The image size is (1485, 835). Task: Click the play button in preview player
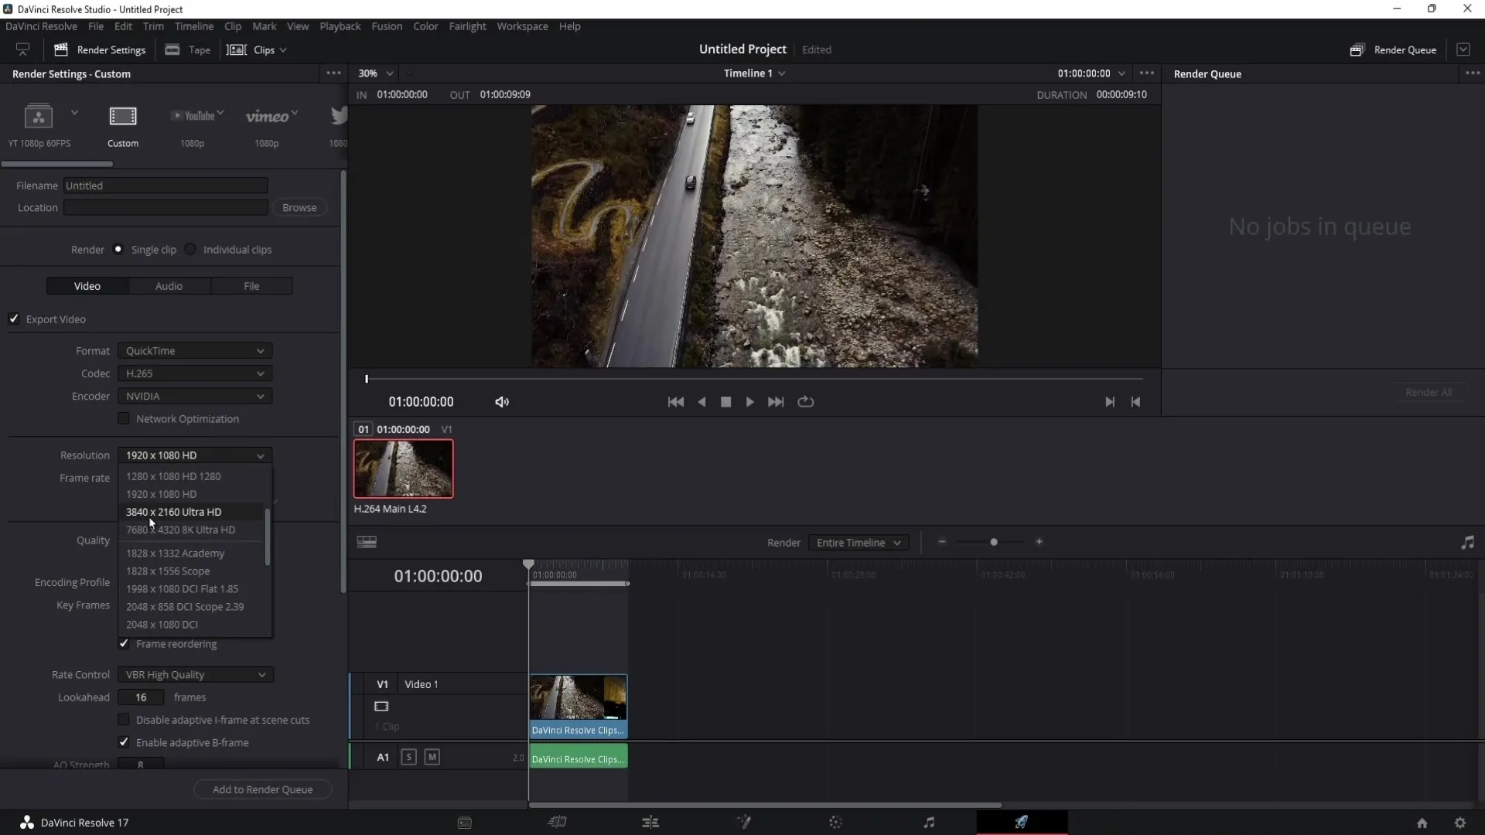point(751,402)
